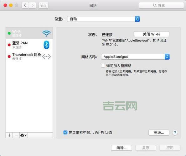Viewport: 186px width, 156px height.
Task: Click the Wi-Fi signal icon
Action: click(x=46, y=33)
